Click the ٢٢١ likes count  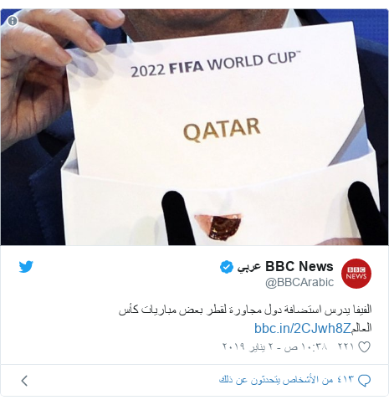coord(345,346)
